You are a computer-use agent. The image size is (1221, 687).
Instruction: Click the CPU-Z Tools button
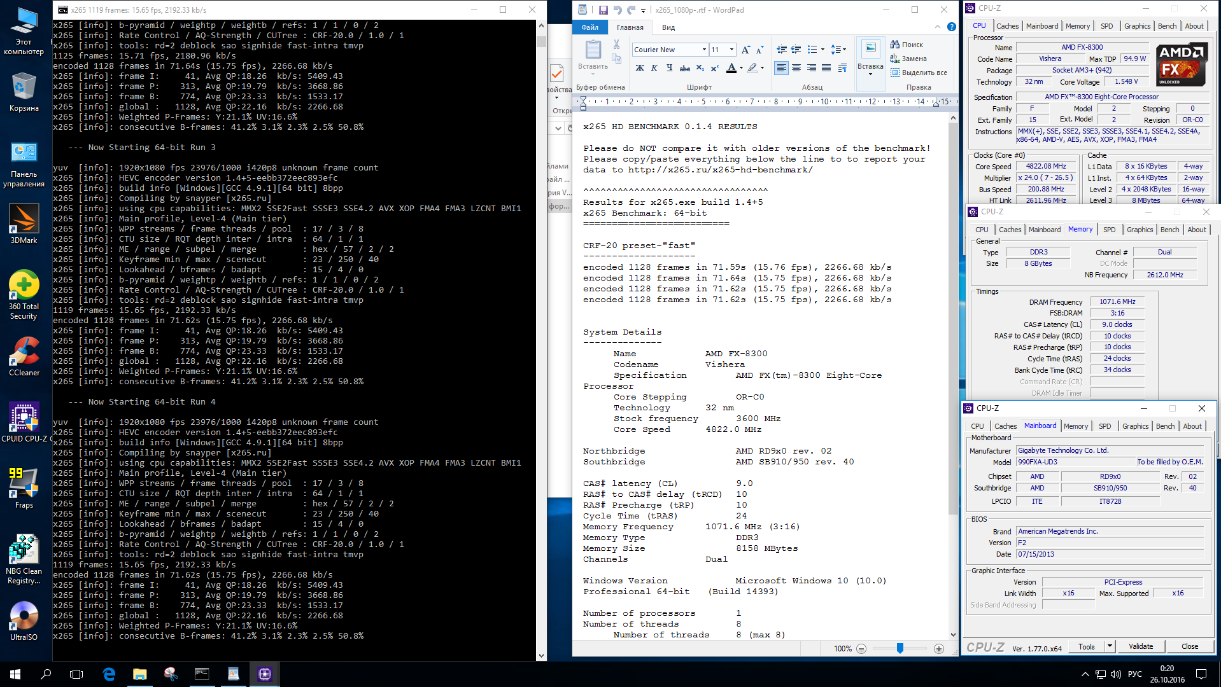(x=1087, y=646)
